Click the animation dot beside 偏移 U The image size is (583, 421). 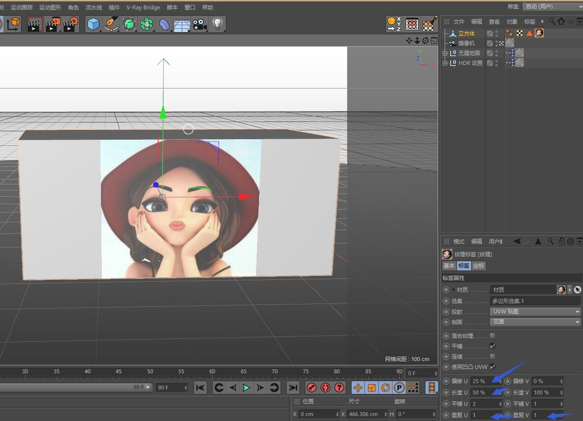click(446, 381)
